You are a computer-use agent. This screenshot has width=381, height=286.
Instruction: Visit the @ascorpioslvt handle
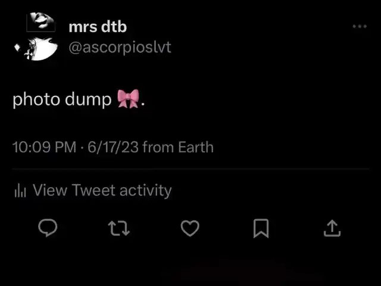[x=120, y=48]
